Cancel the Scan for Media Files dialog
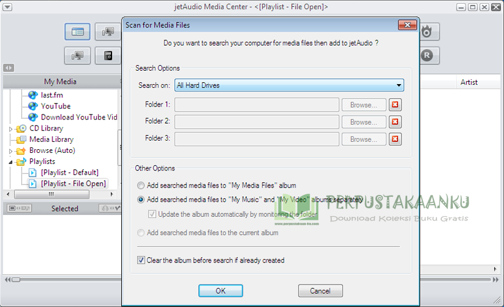The width and height of the screenshot is (504, 307). pyautogui.click(x=320, y=291)
